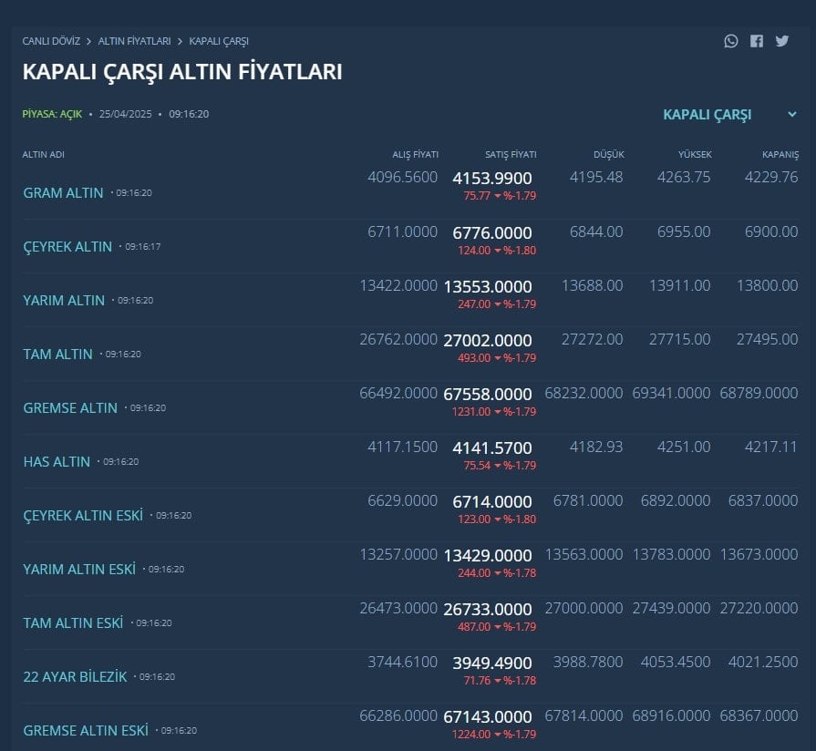Click Tam Altın high value 27715.00
This screenshot has height=751, width=816.
(x=679, y=340)
